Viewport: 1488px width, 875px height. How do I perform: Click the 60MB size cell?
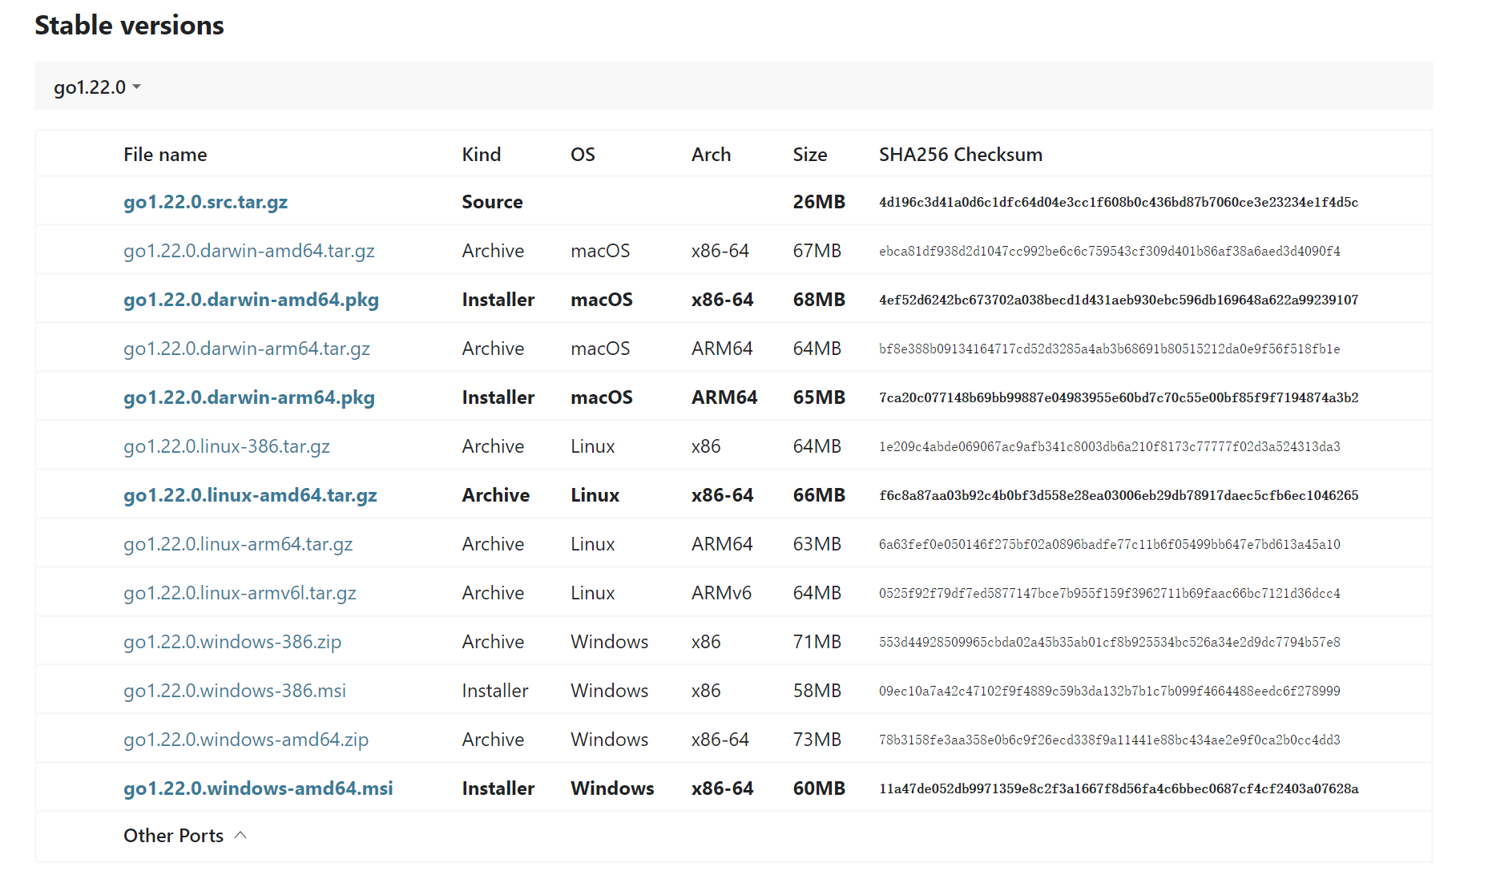pyautogui.click(x=819, y=788)
